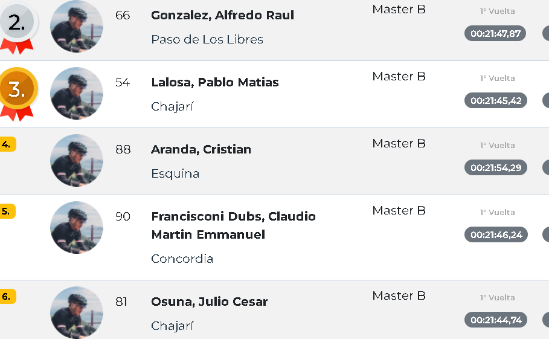Open Claudio Francisconi Dubs' avatar photo

point(76,228)
